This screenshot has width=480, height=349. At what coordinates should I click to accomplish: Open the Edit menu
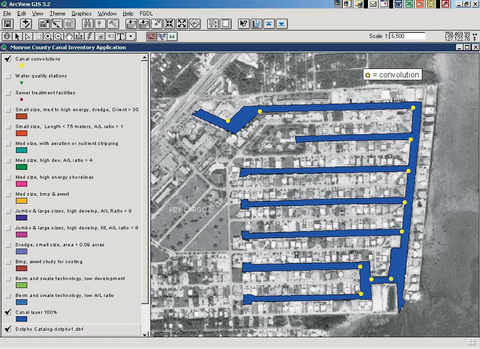(x=22, y=14)
